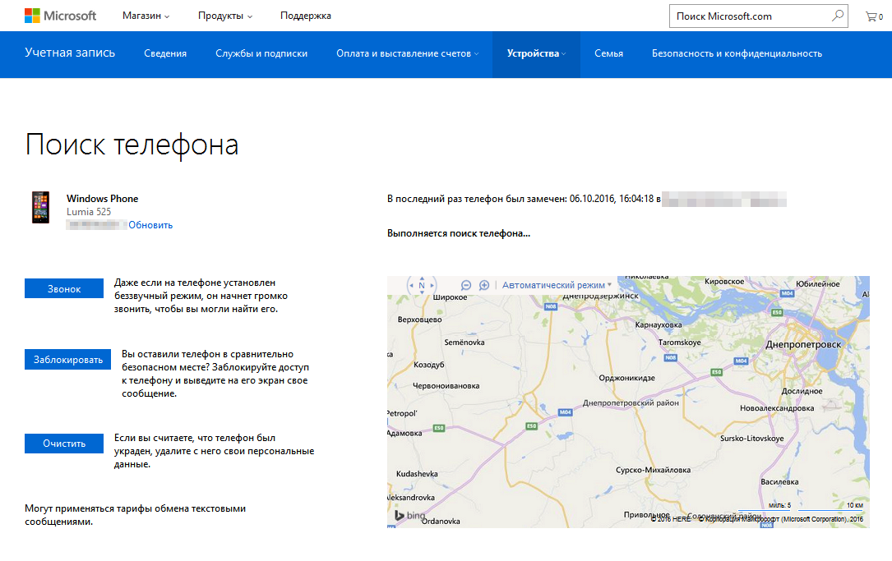Click the map compass navigation control
Viewport: 892px width, 561px height.
pos(422,285)
